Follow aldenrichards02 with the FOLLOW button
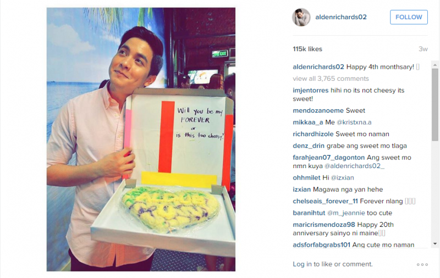440x278 pixels. tap(409, 17)
